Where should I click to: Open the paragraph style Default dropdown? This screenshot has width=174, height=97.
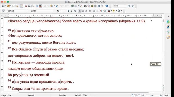coord(27,11)
